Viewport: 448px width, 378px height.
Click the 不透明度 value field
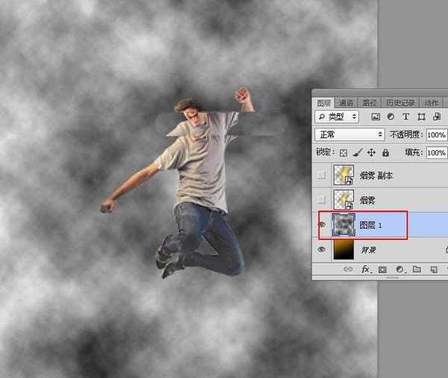[435, 135]
